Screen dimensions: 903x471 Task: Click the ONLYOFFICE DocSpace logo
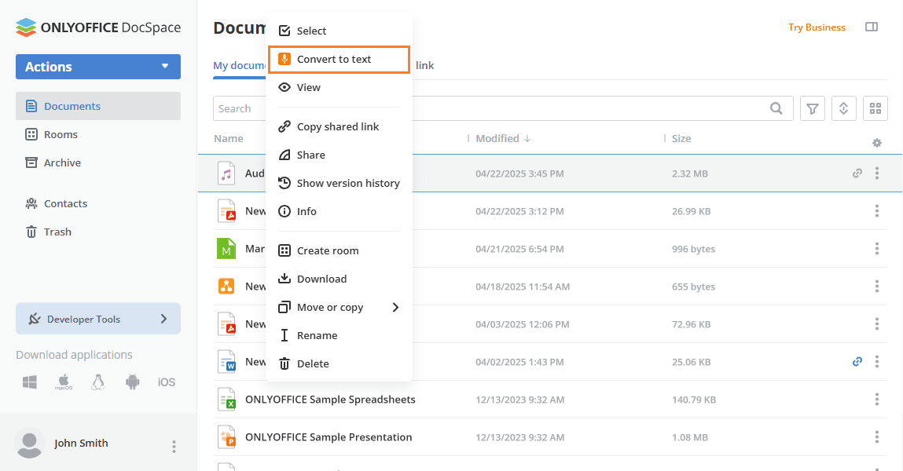(x=98, y=27)
